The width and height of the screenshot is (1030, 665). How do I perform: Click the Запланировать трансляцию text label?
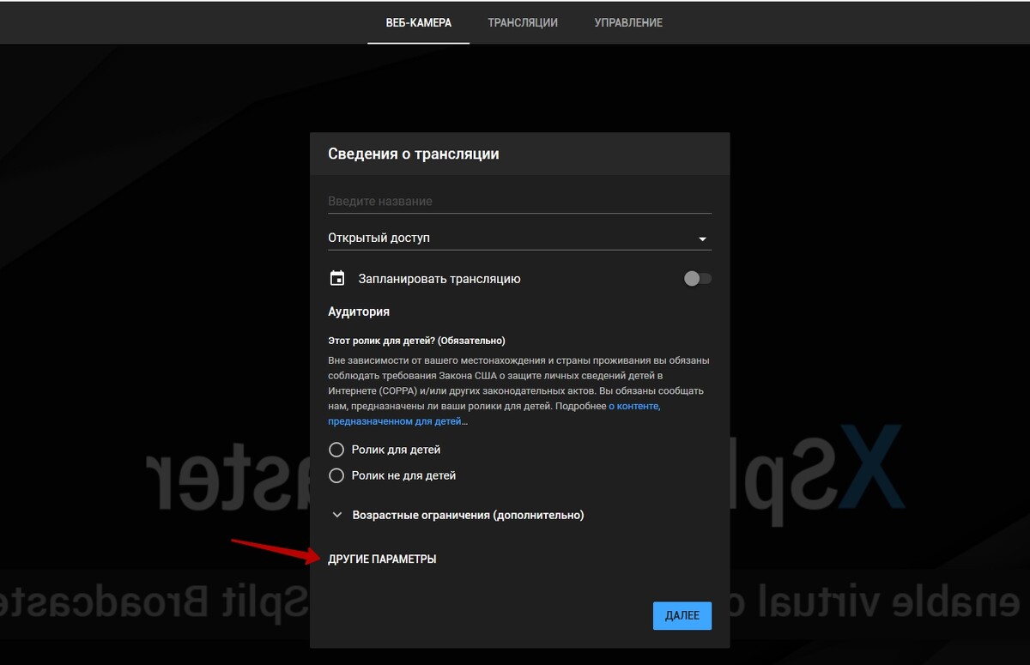pyautogui.click(x=439, y=279)
